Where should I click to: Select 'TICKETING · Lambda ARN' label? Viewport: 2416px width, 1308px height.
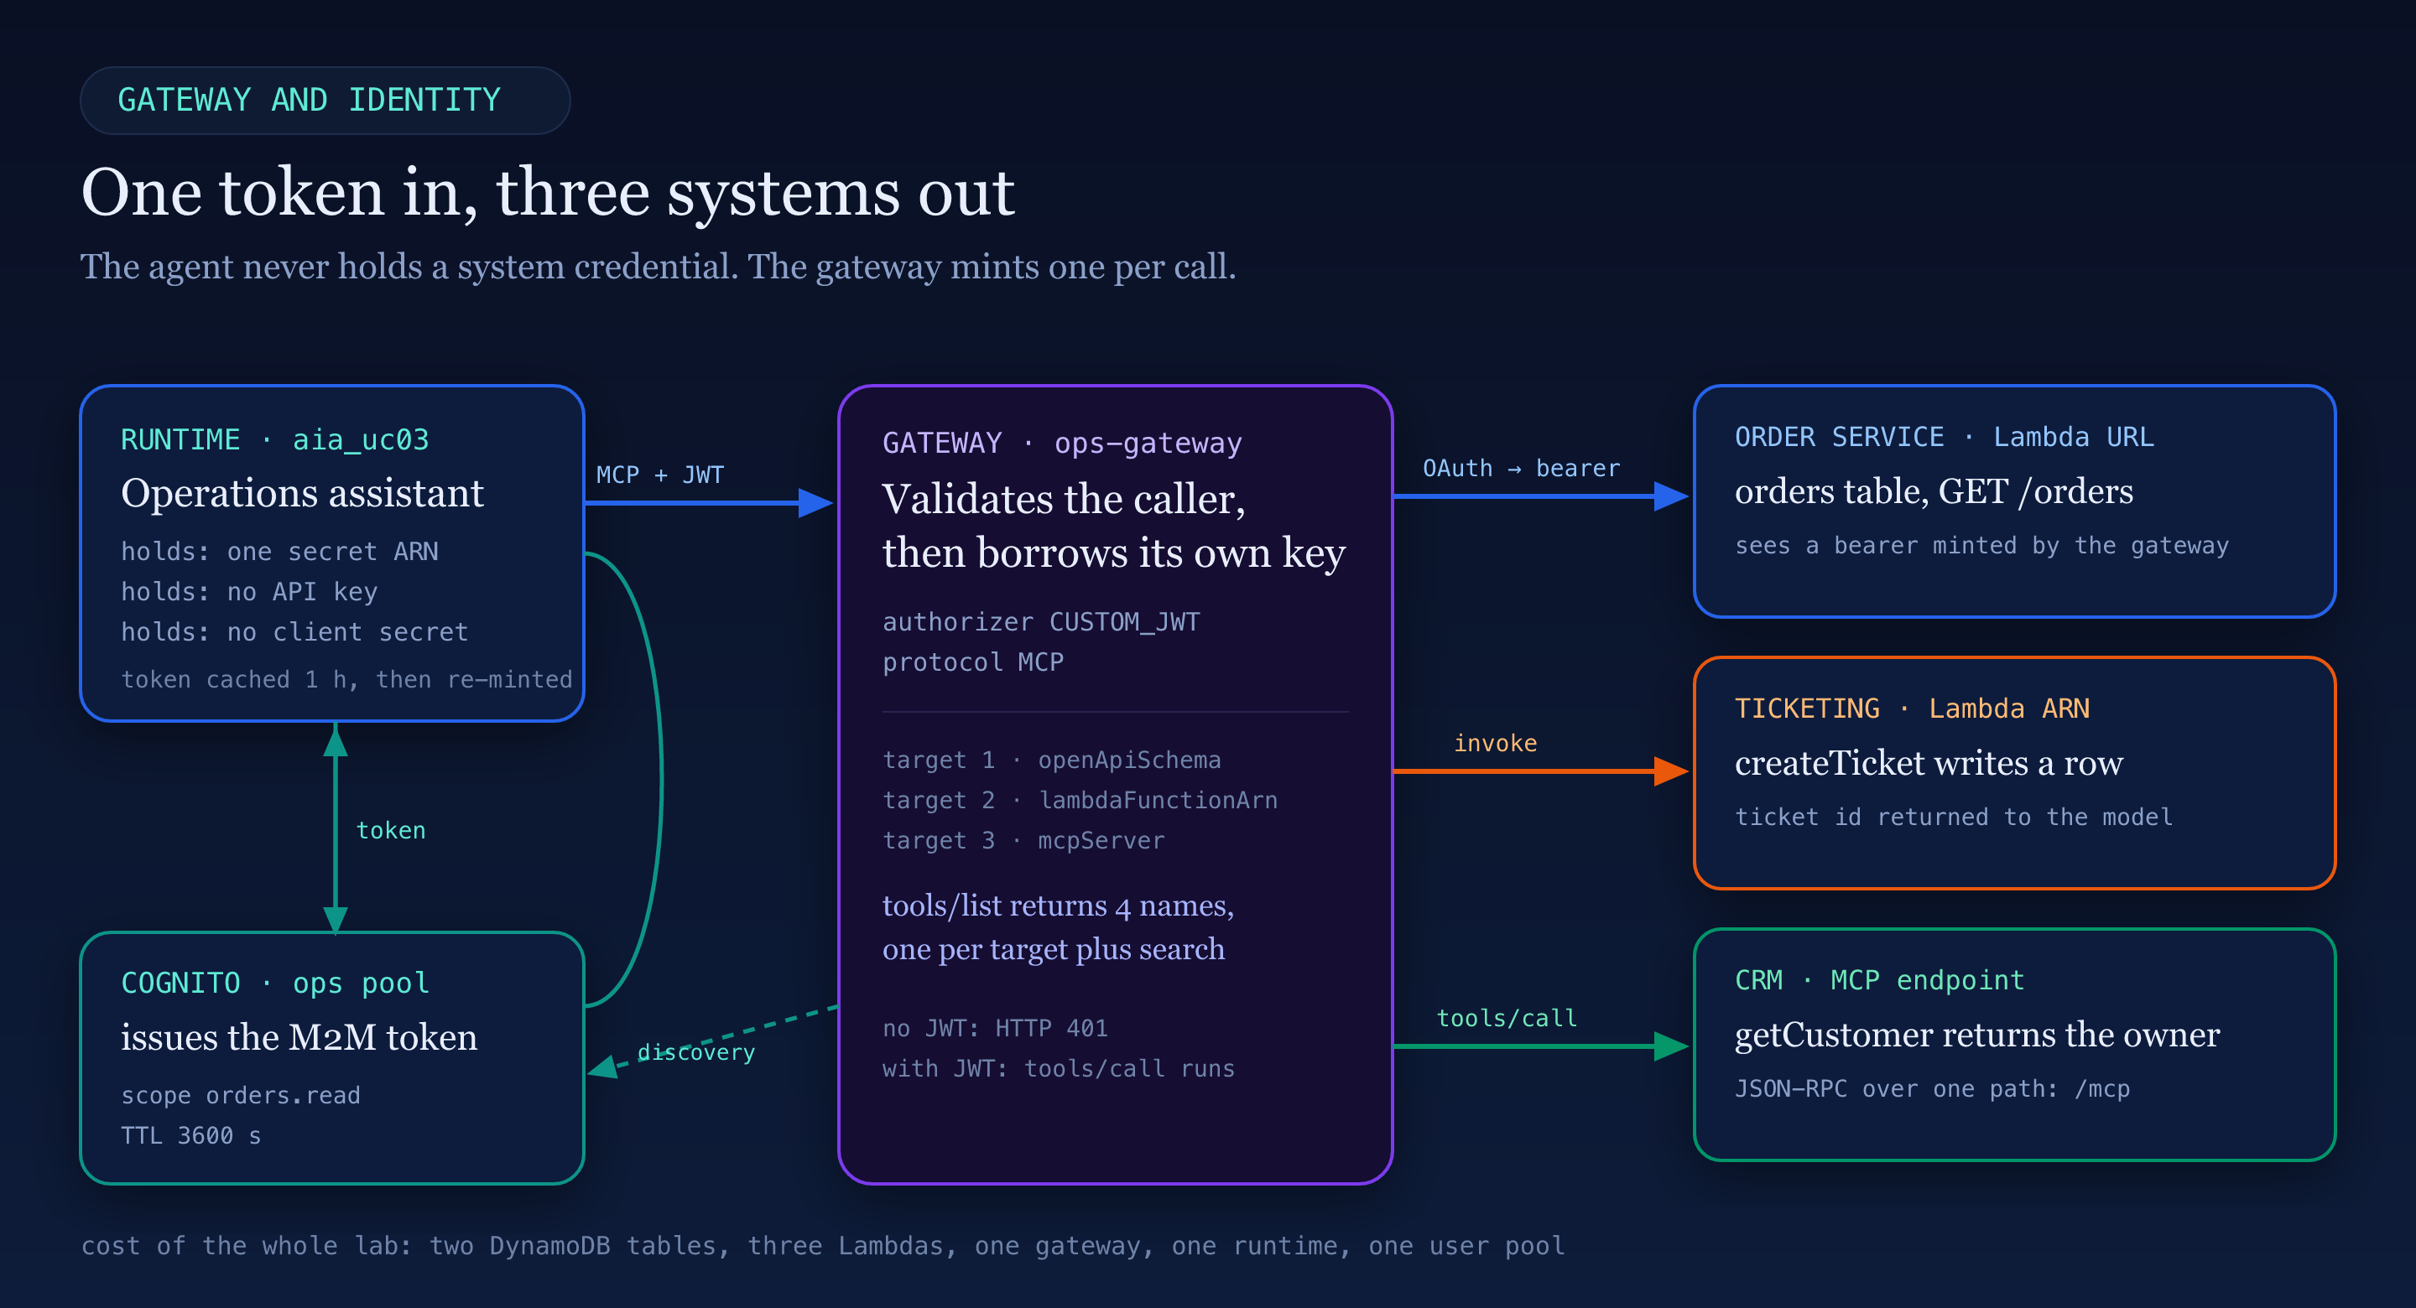(x=1913, y=708)
